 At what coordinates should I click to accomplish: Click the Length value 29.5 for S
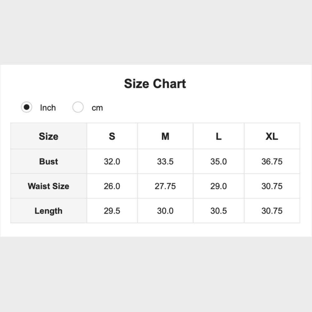(112, 211)
